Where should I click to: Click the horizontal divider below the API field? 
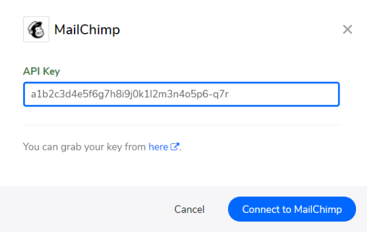(x=182, y=125)
